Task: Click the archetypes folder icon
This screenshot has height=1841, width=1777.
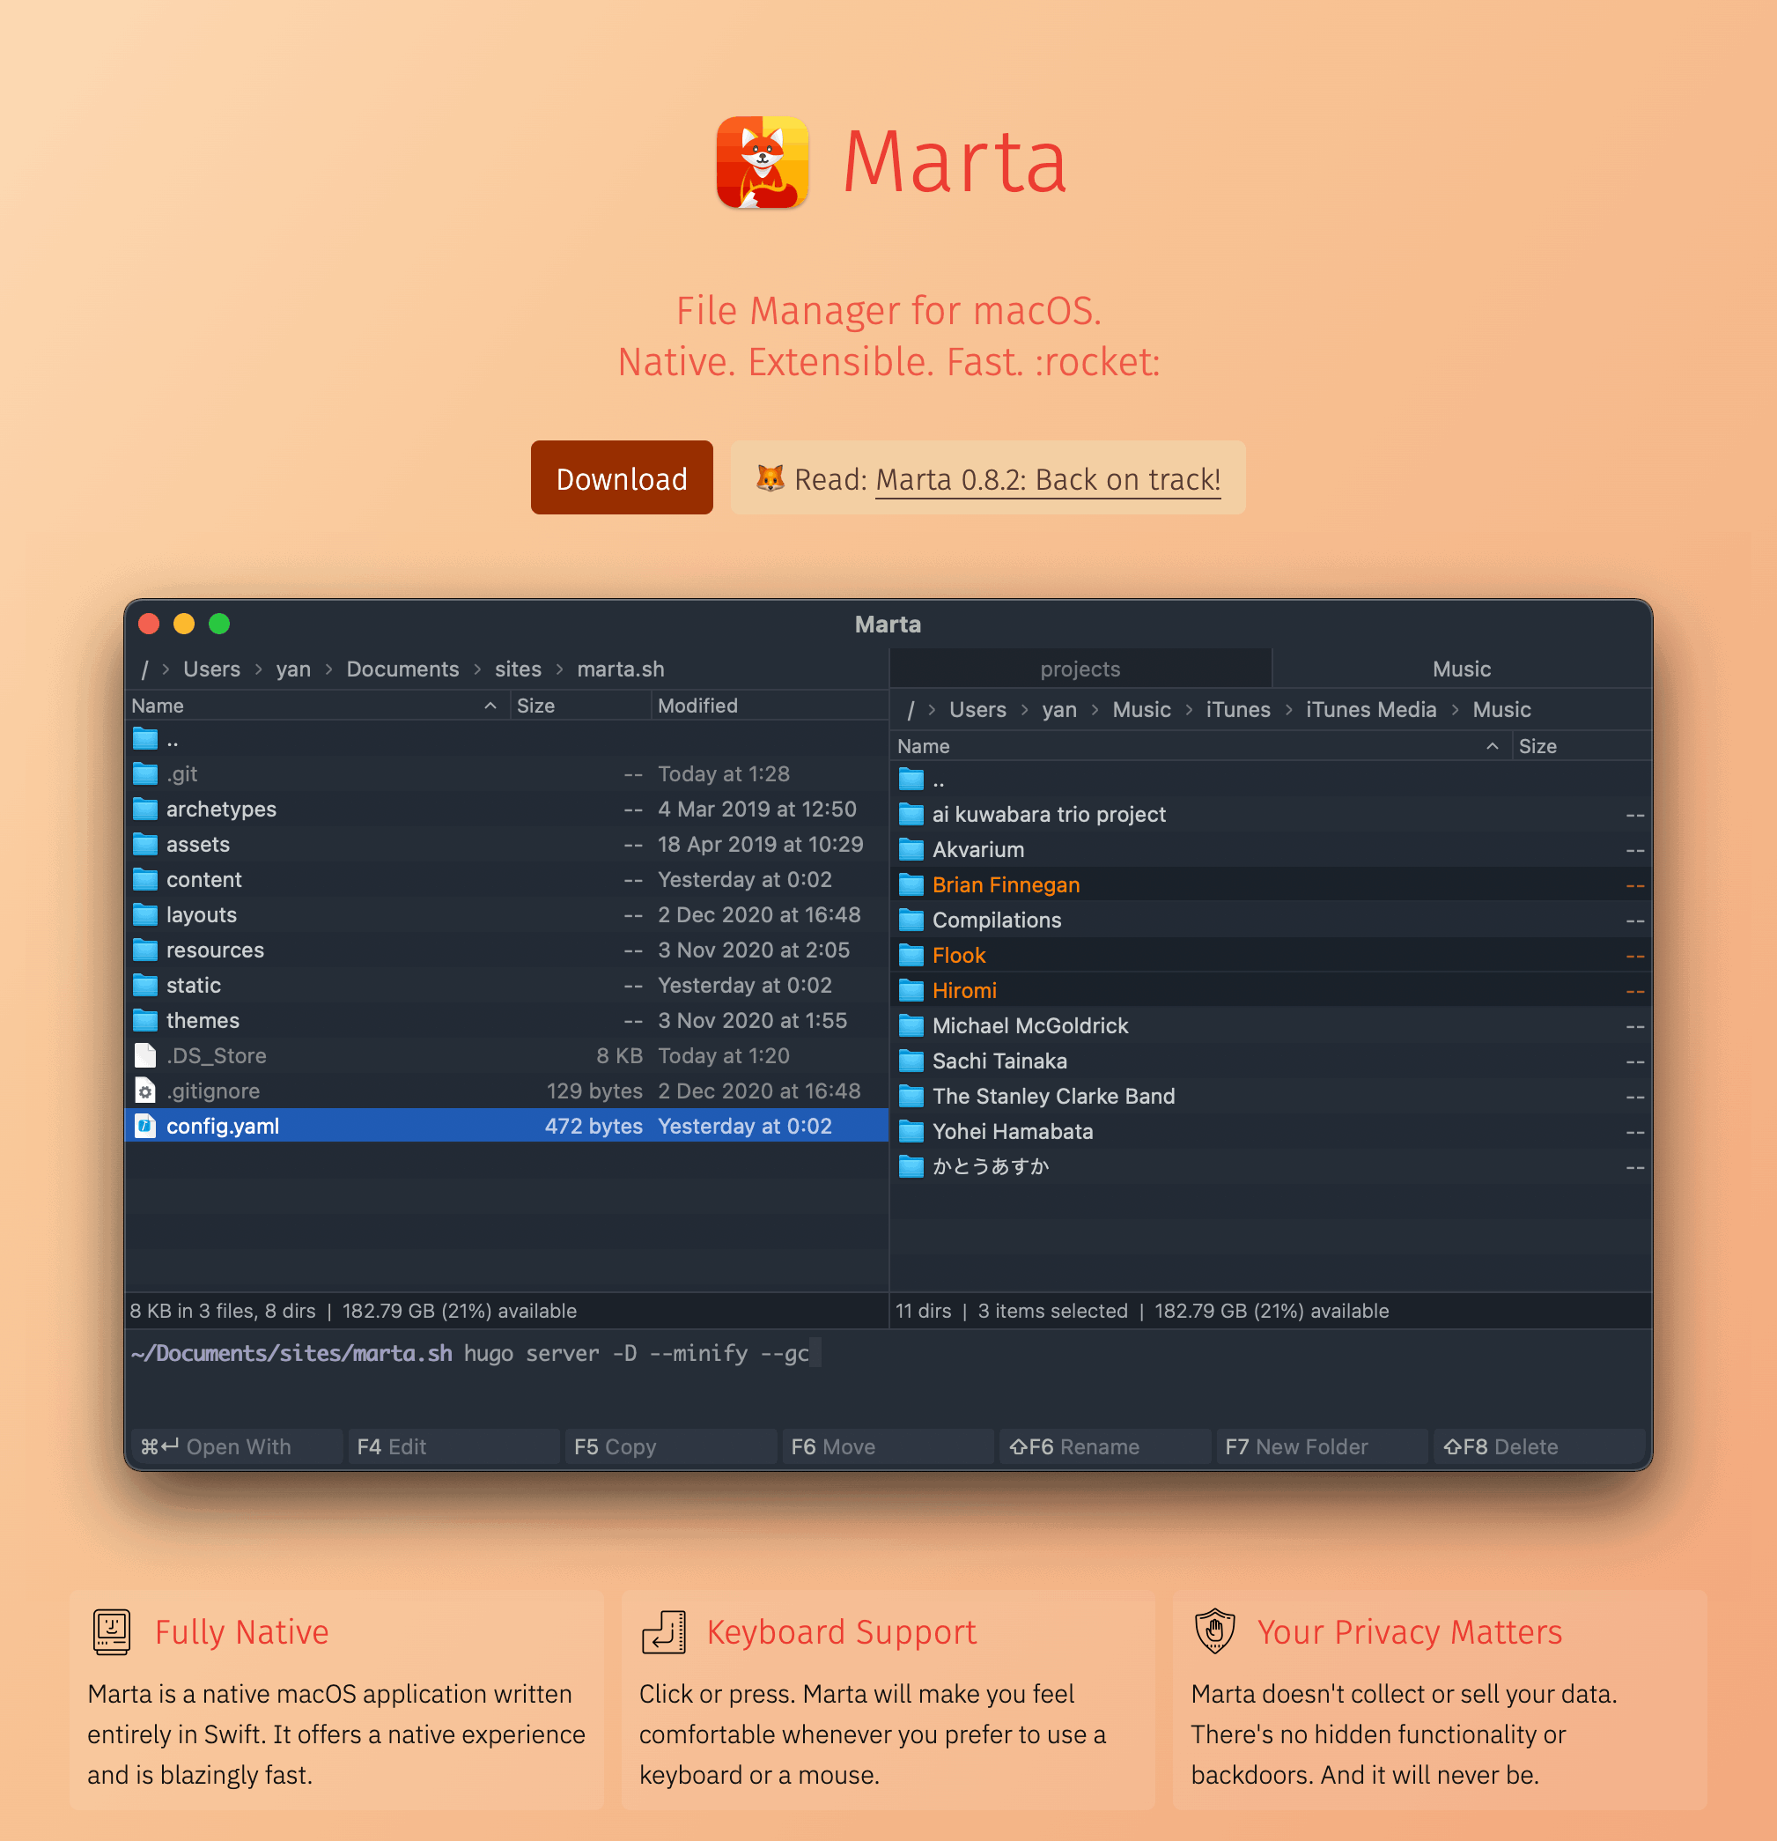Action: [144, 809]
